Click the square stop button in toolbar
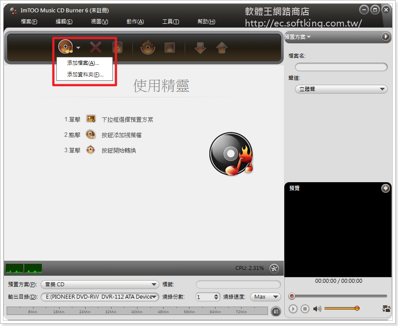 pyautogui.click(x=170, y=47)
